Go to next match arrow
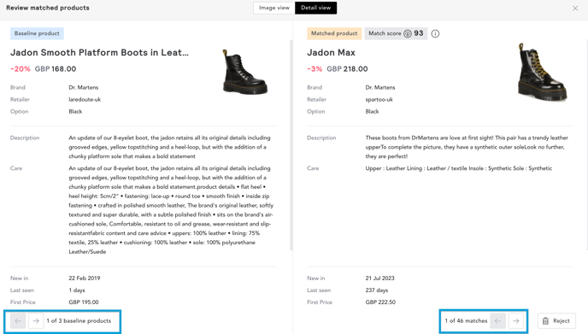 pyautogui.click(x=516, y=321)
